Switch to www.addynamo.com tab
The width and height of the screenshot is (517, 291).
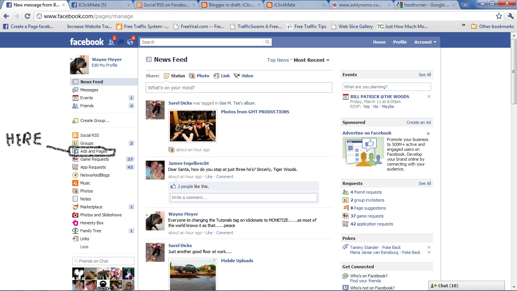[360, 5]
